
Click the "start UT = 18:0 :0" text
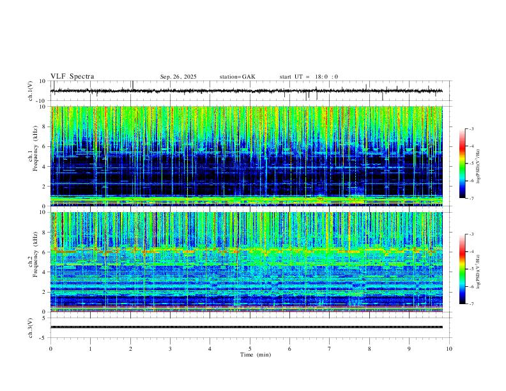pyautogui.click(x=309, y=77)
